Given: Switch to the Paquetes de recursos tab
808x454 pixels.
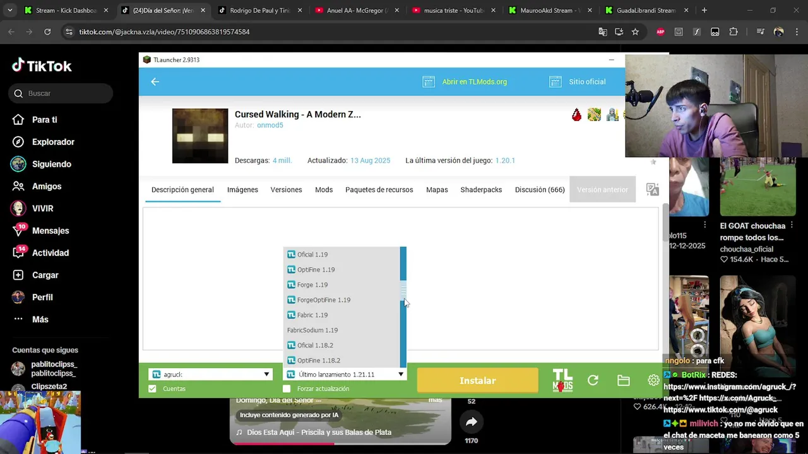Looking at the screenshot, I should tap(379, 190).
